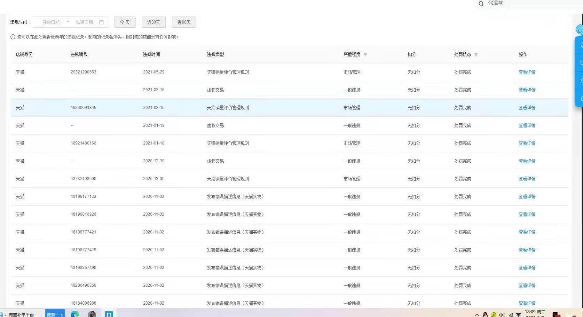Filter violations by 今天
583x317 pixels.
125,22
